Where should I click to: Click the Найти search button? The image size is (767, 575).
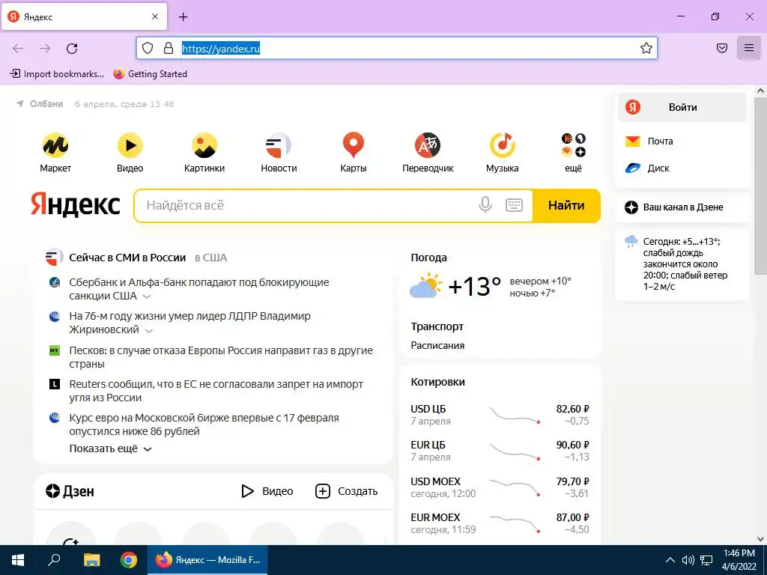566,205
